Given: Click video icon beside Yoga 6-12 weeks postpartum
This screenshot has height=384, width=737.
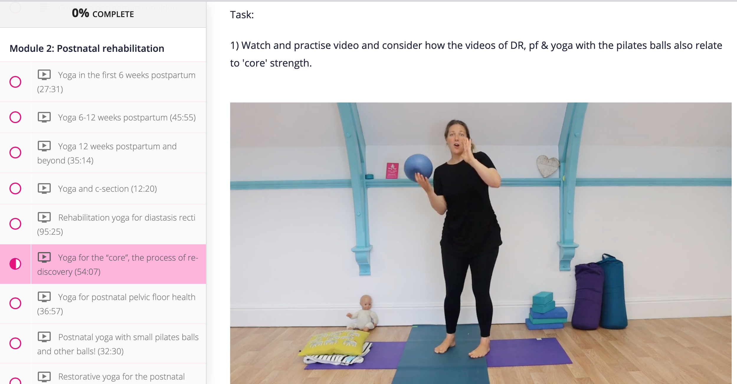Looking at the screenshot, I should [44, 117].
